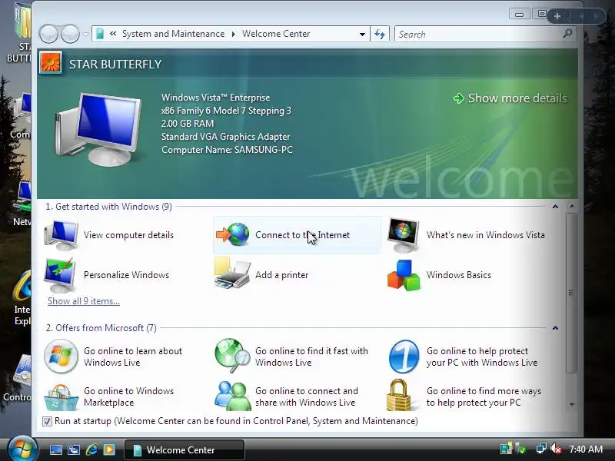Click Personalize Windows label
This screenshot has height=461, width=615.
pos(126,275)
